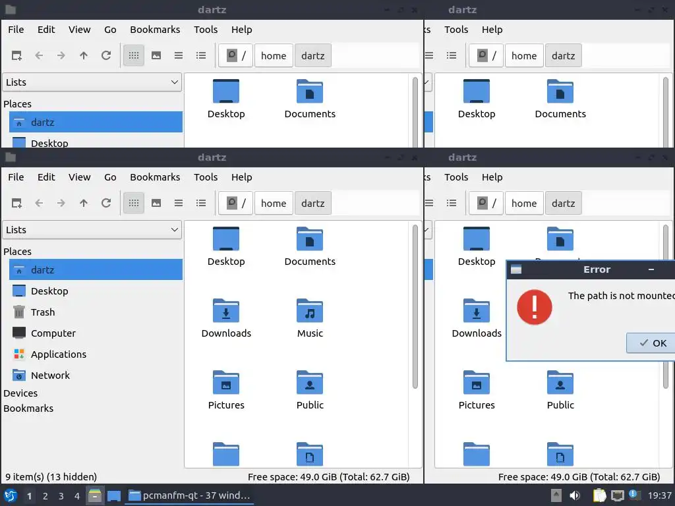Screen dimensions: 675x506
Task: Open clipboard manager tray icon
Action: tap(599, 495)
